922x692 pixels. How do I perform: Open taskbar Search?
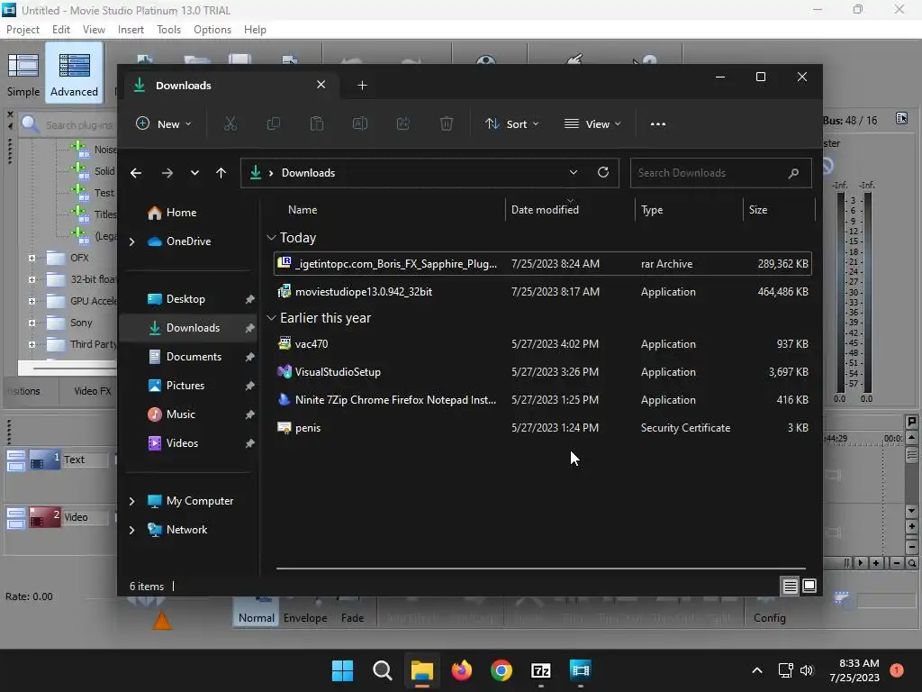point(382,670)
